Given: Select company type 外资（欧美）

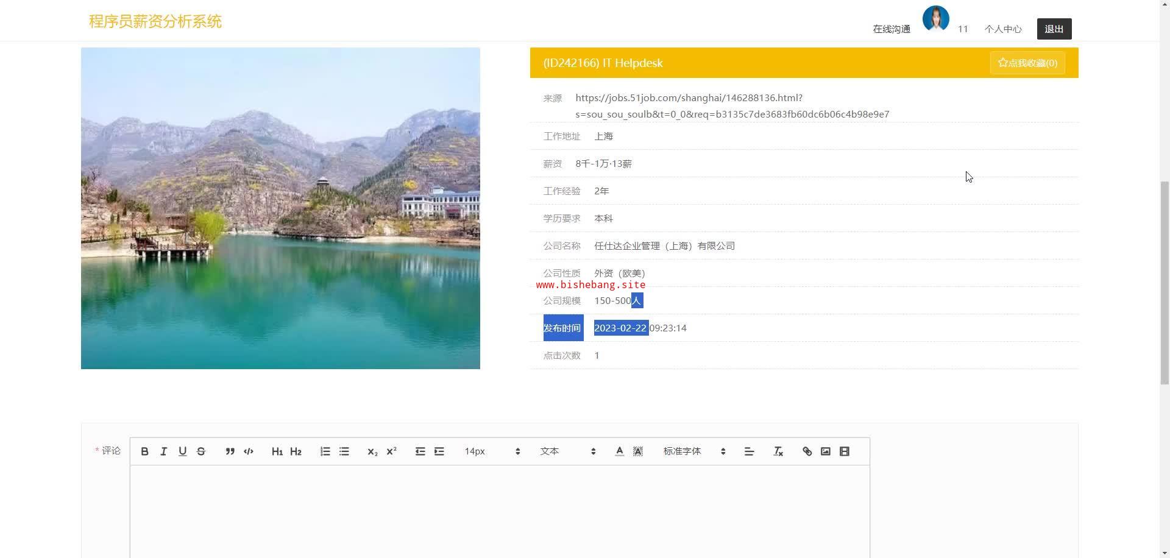Looking at the screenshot, I should 620,274.
